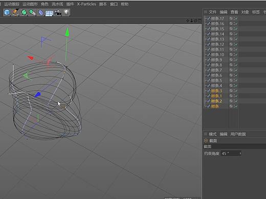
Task: Open the array modeling objects tool
Action: click(x=32, y=12)
